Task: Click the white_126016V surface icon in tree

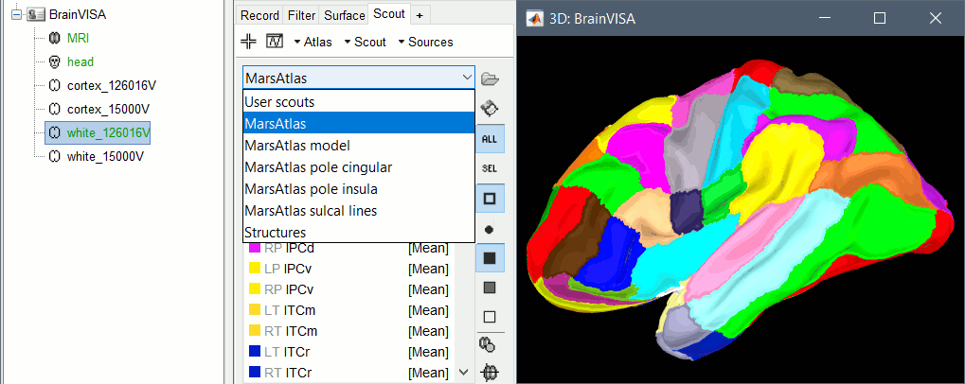Action: coord(55,131)
